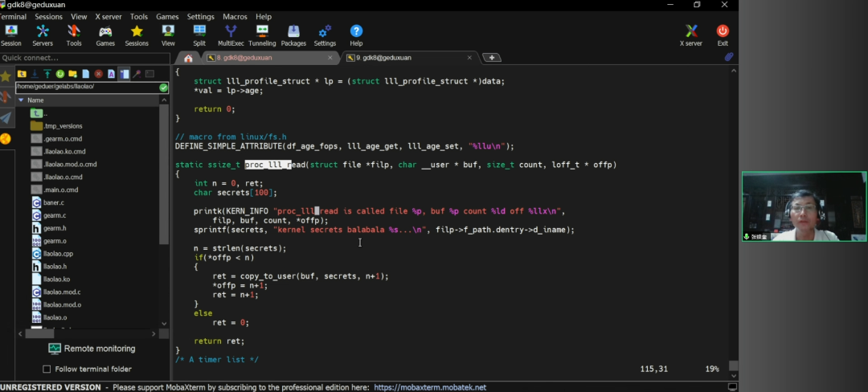Launch the Games toolbar icon

tap(105, 36)
